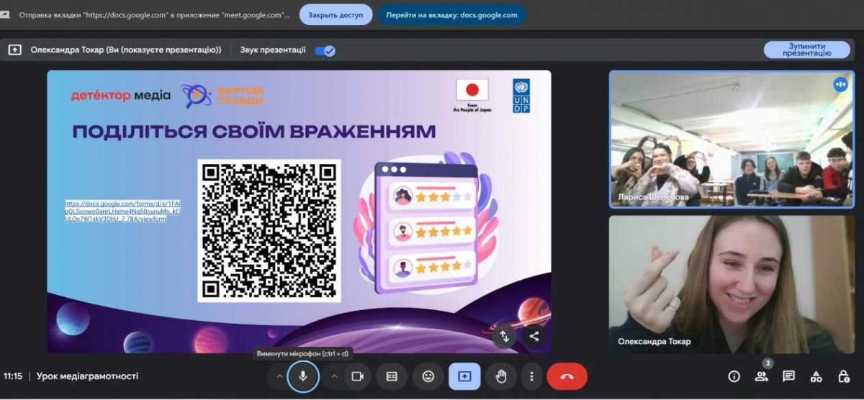Open the activities panel
The width and height of the screenshot is (864, 400).
[x=816, y=376]
